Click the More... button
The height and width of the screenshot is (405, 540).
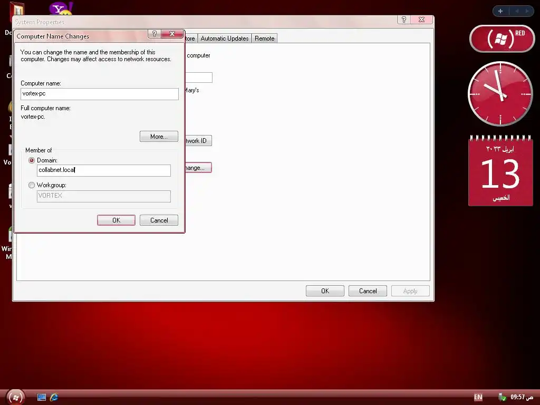[159, 137]
